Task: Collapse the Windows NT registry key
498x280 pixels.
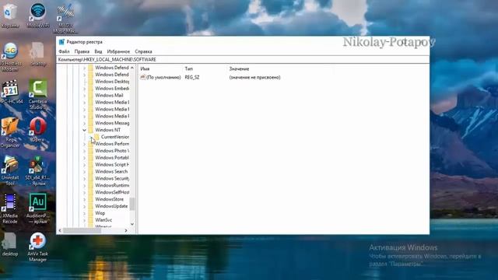Action: pos(84,130)
